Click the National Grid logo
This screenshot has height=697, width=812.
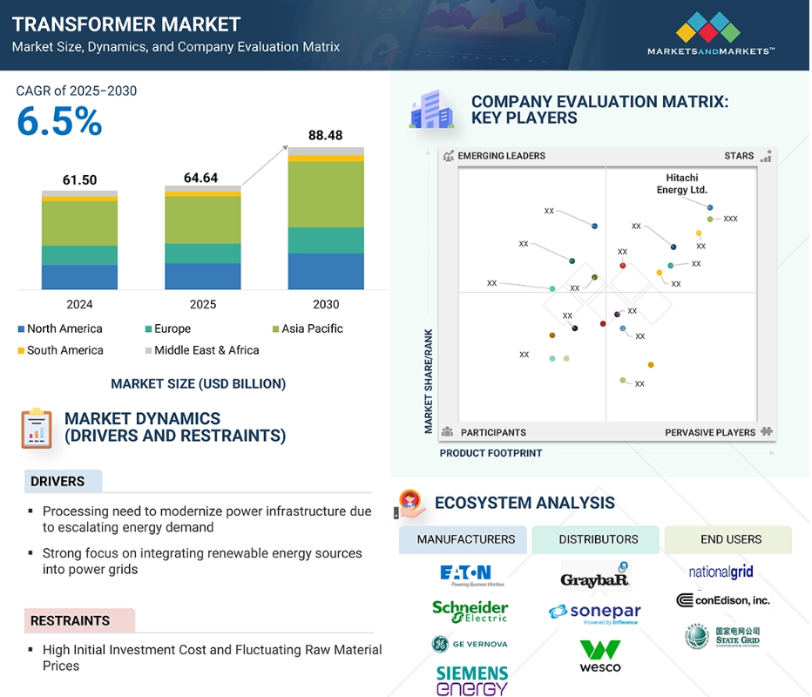(721, 572)
